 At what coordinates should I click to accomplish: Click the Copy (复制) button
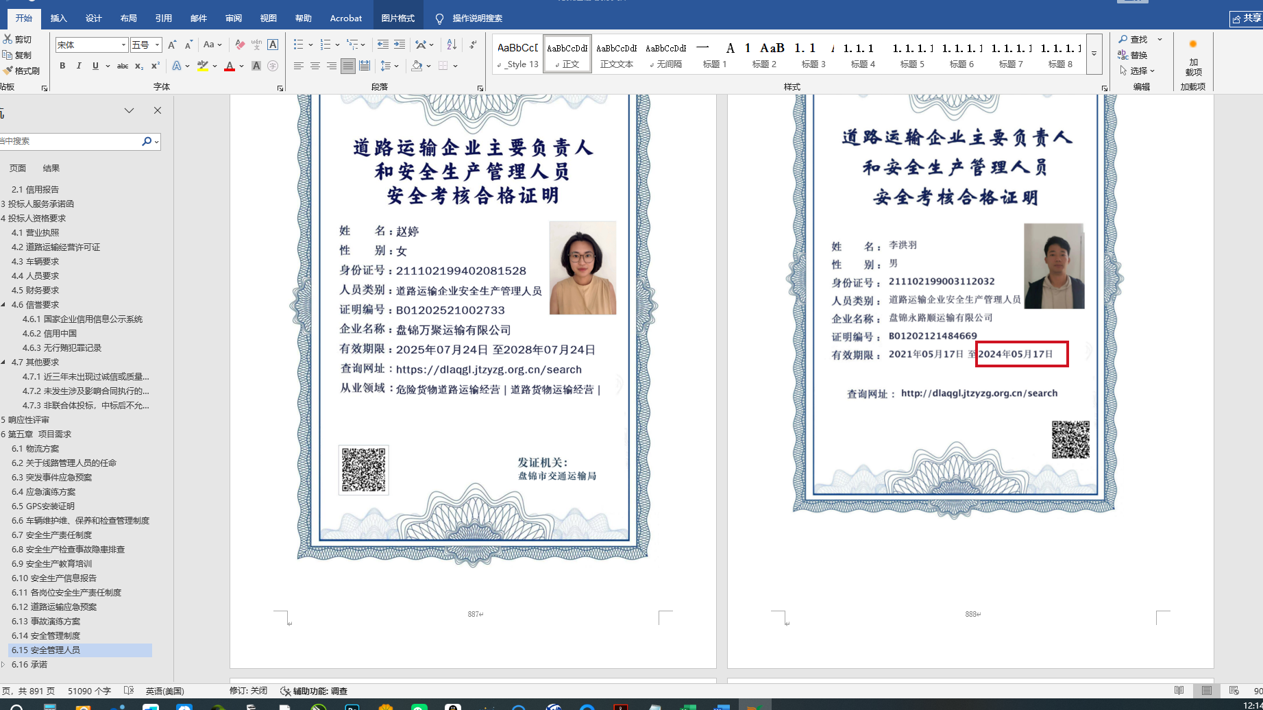[x=18, y=55]
